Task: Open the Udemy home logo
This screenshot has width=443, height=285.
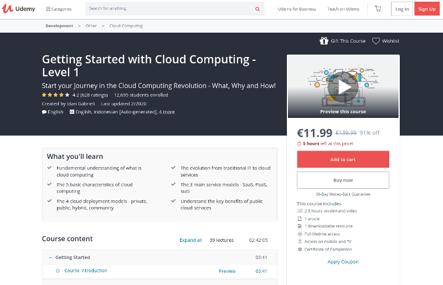Action: pos(18,9)
